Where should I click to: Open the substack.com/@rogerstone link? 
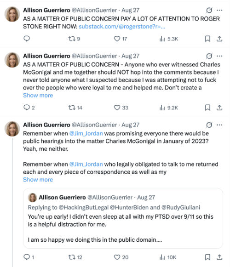click(x=122, y=27)
